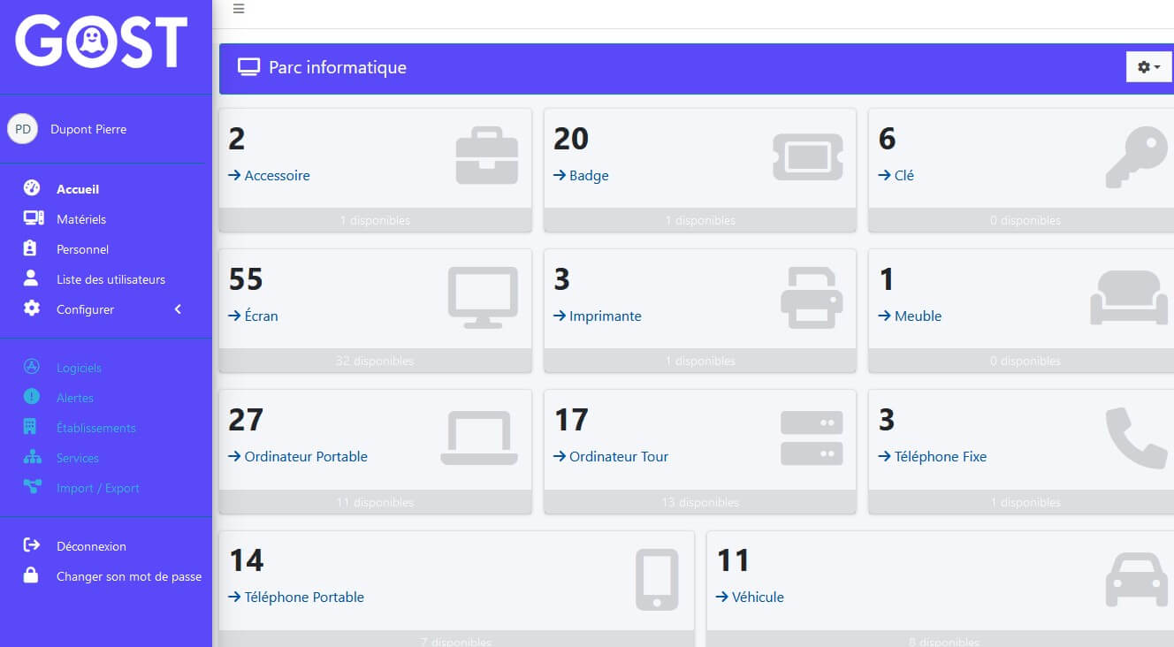Click the Écran card's 32 disponibles footer
1174x647 pixels.
pyautogui.click(x=375, y=361)
